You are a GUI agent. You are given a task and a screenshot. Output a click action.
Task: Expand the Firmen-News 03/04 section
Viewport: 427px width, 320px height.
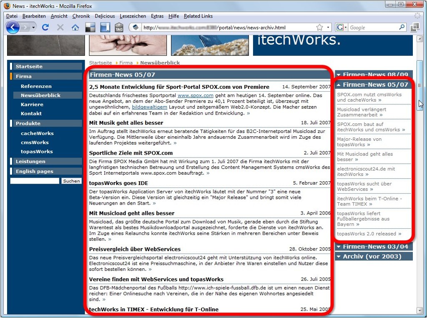click(x=374, y=247)
